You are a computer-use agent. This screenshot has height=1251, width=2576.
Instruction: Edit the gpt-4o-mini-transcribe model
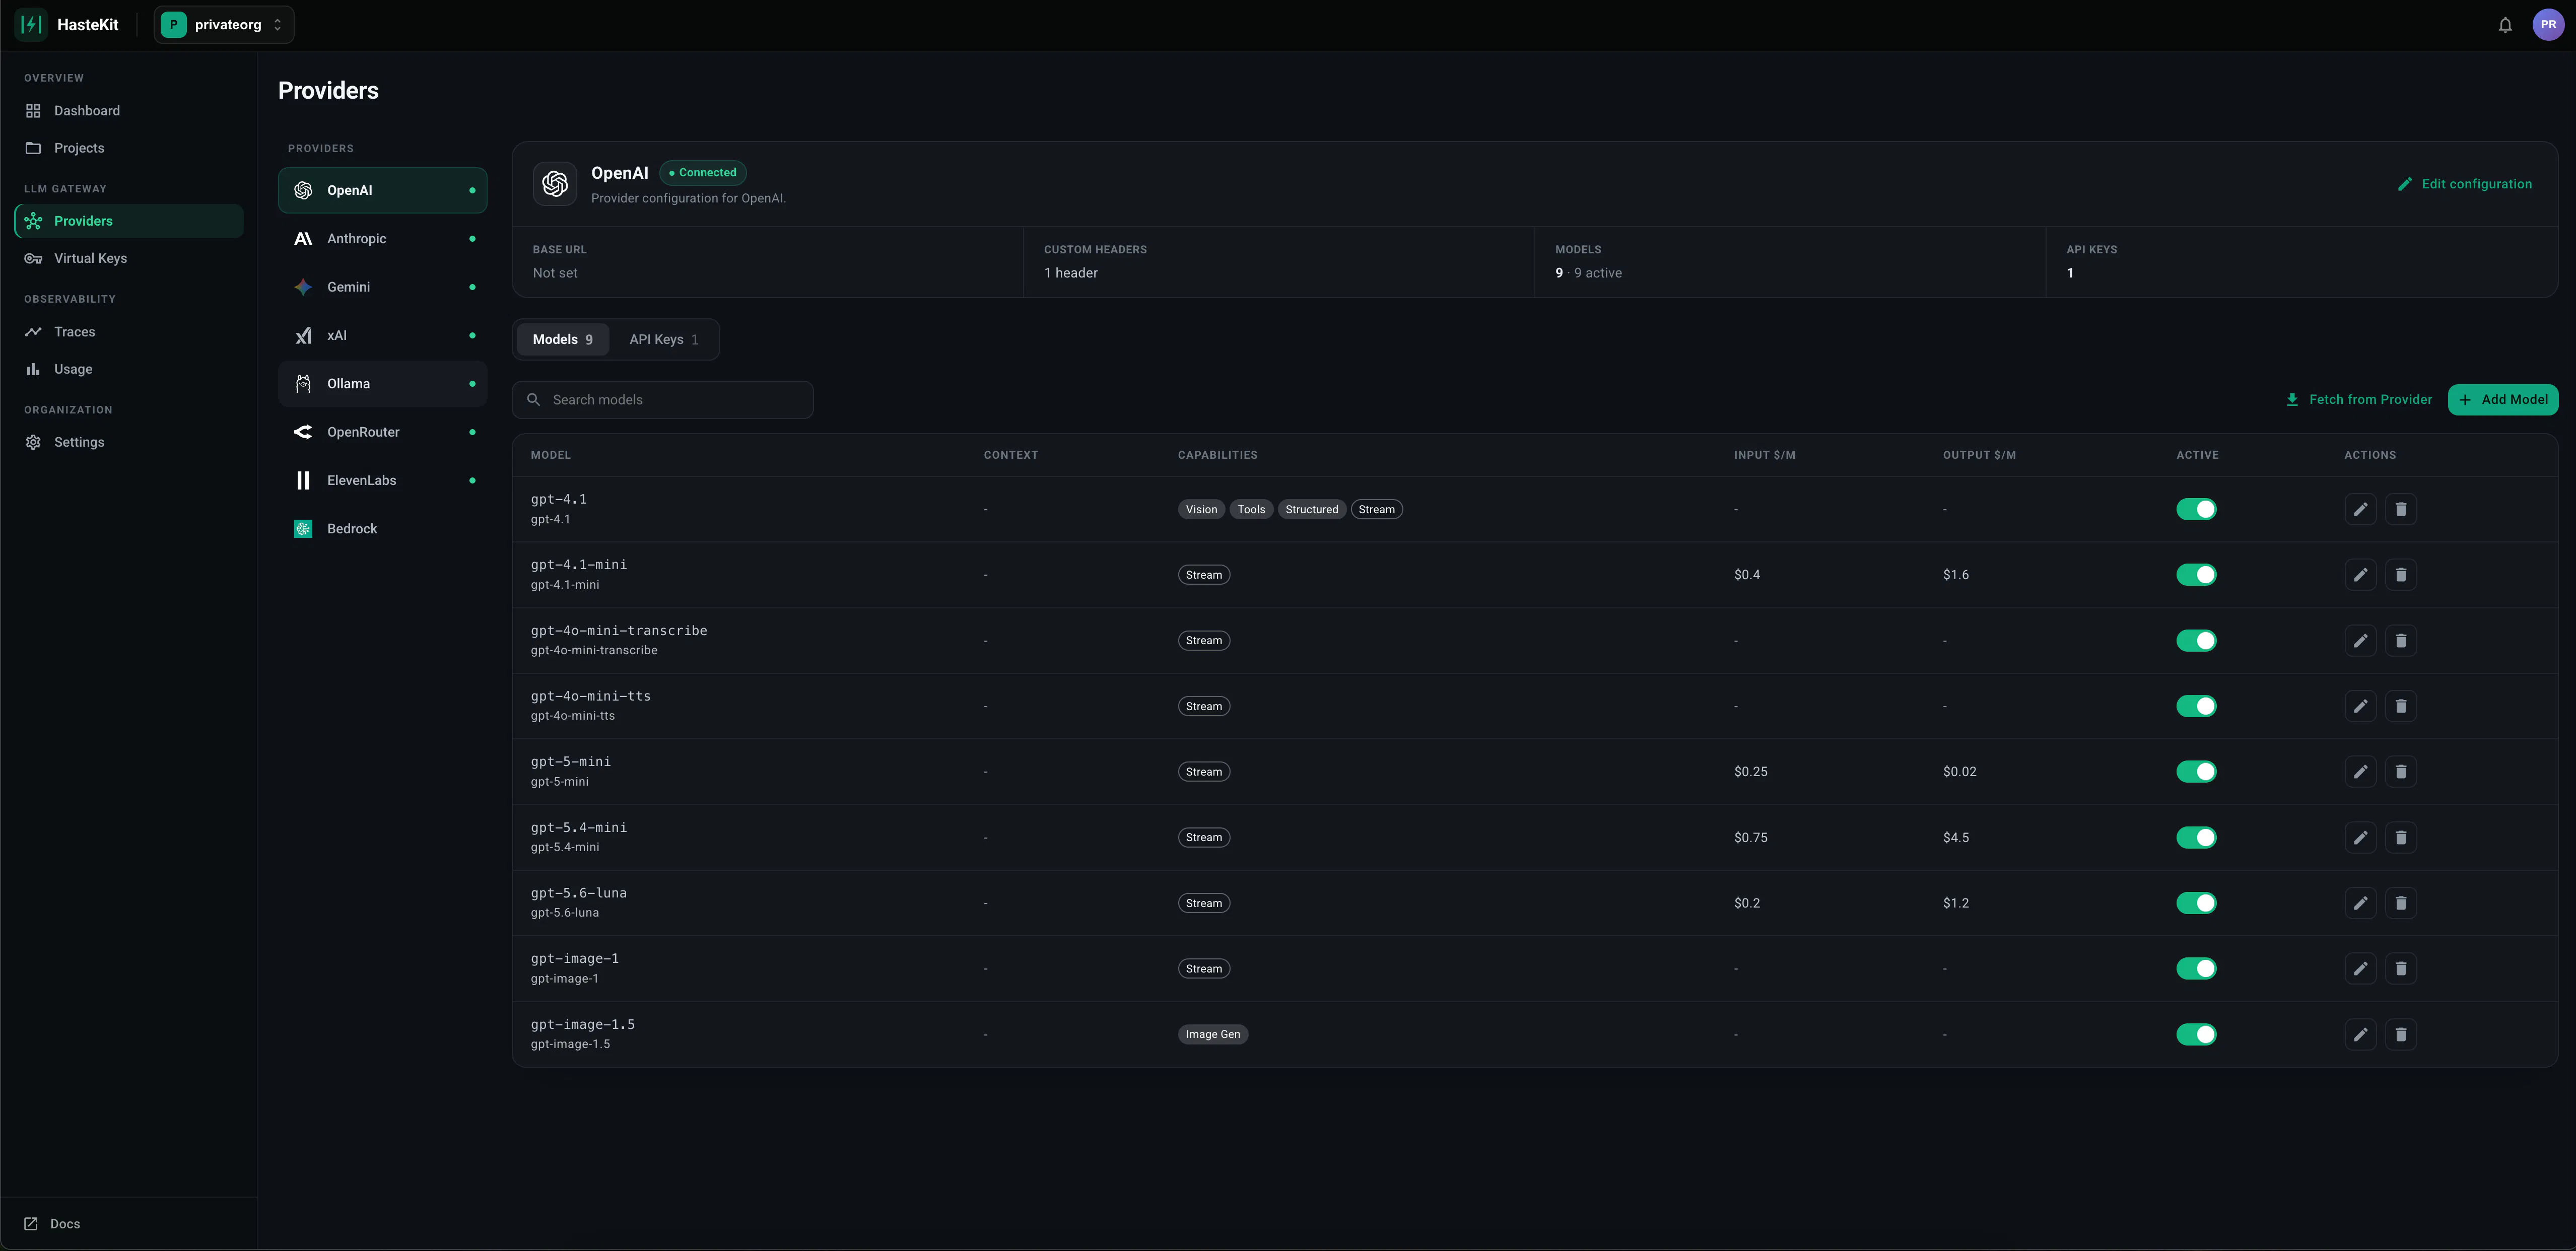2360,641
